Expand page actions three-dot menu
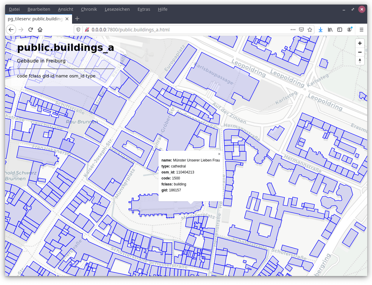The width and height of the screenshot is (372, 285). pos(293,30)
